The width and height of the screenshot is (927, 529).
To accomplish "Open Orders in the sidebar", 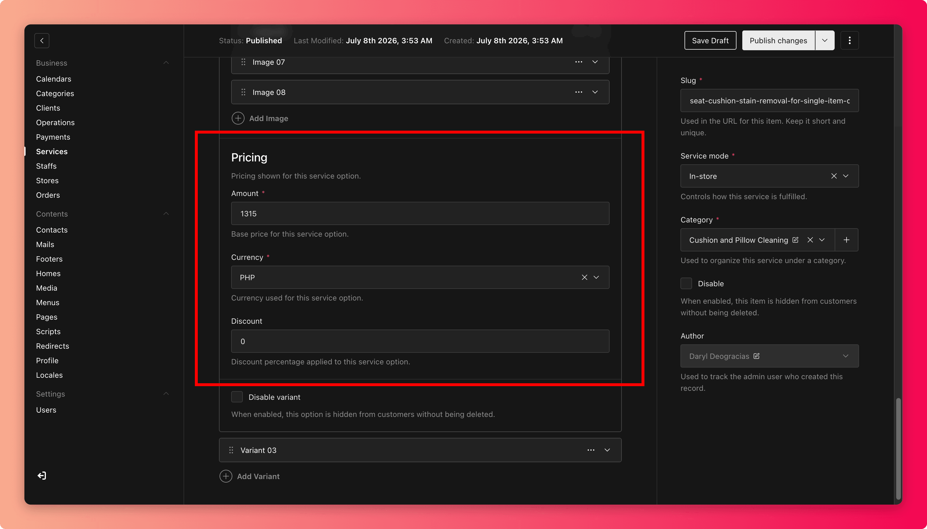I will point(48,195).
